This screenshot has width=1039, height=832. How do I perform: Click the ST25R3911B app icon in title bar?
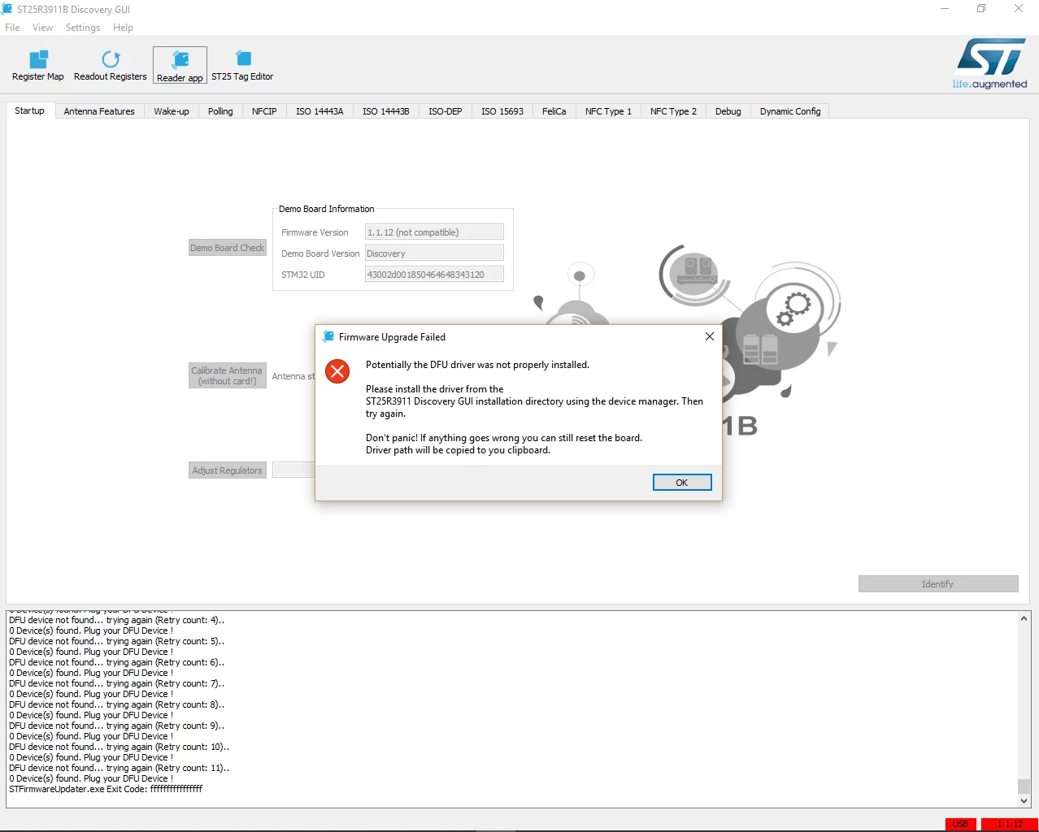tap(7, 9)
